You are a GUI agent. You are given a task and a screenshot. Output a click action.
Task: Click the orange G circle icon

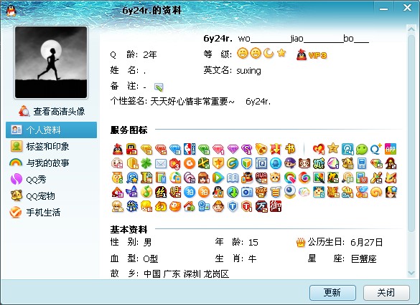point(190,163)
